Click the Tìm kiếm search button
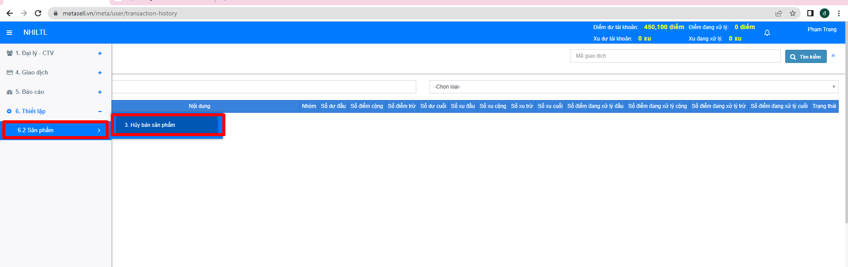 (x=806, y=56)
